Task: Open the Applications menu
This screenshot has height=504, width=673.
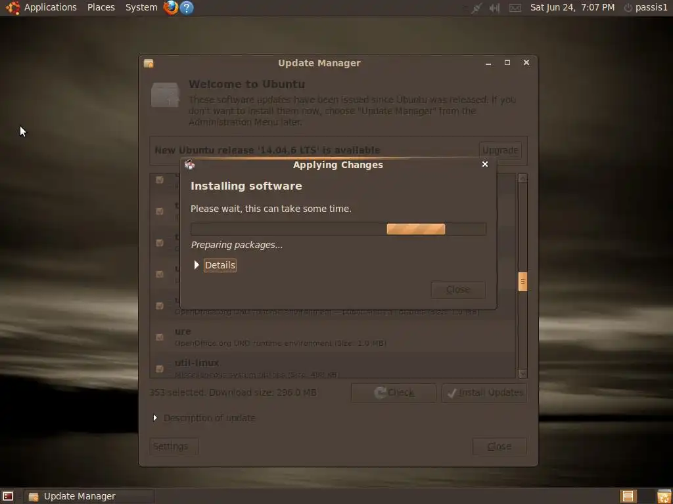Action: coord(50,7)
